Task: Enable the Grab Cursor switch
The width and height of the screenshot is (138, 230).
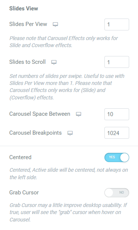Action: click(x=117, y=193)
